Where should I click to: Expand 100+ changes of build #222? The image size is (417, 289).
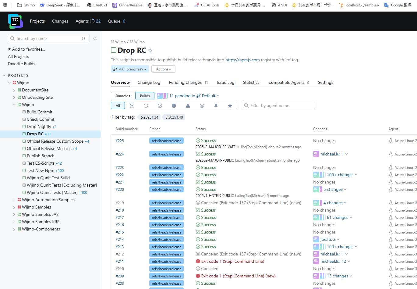coord(342,175)
